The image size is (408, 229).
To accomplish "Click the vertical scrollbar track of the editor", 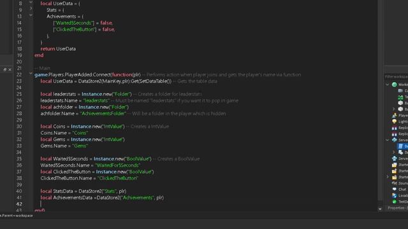I will [380, 104].
